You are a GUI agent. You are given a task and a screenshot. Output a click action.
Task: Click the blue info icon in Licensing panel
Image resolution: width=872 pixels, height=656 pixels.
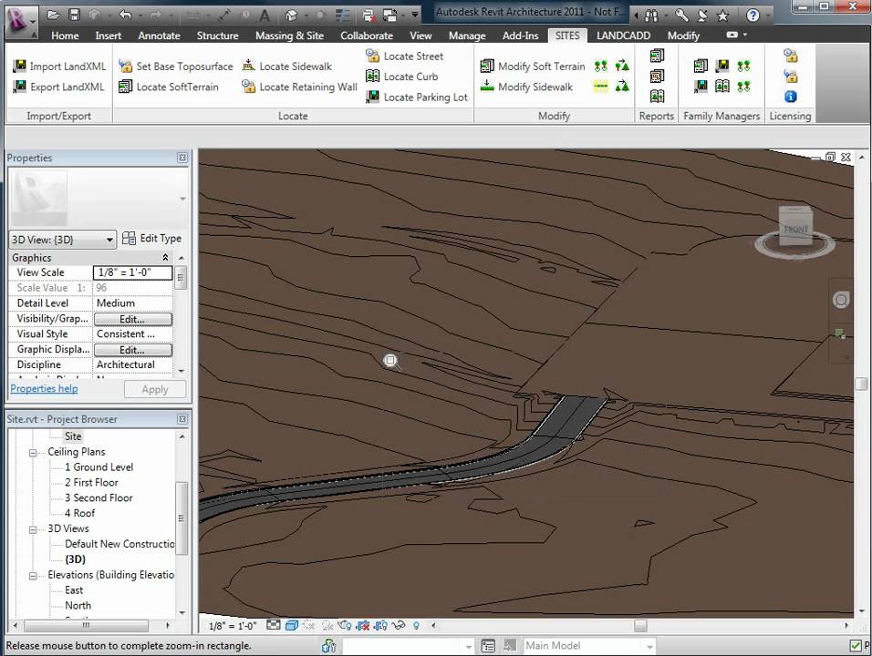(790, 97)
